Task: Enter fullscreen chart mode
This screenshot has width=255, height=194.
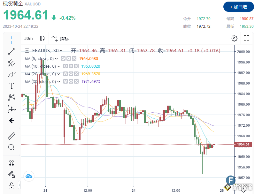Action: coord(246,39)
